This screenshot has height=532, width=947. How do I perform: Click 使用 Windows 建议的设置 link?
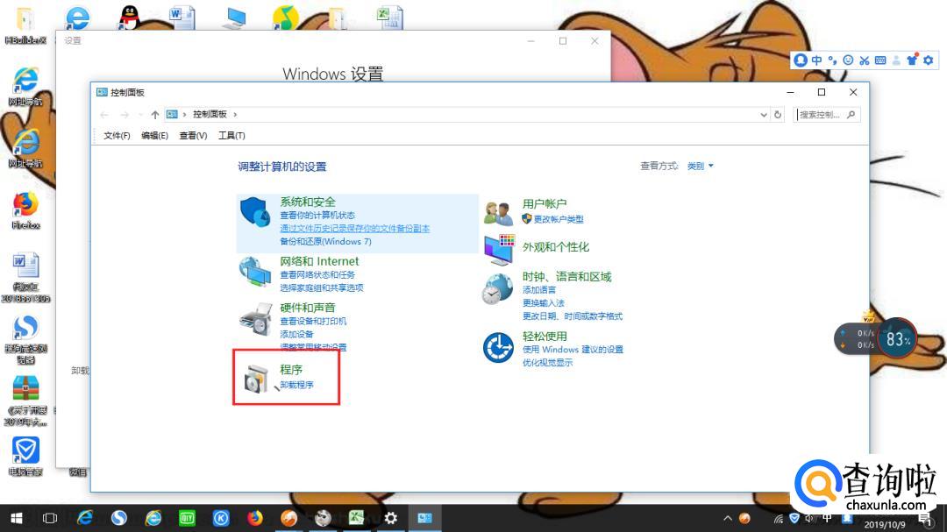click(573, 350)
